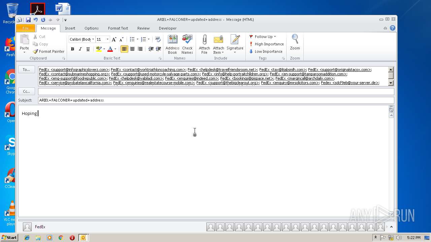The height and width of the screenshot is (242, 431).
Task: Apply yellow text highlight color
Action: (x=98, y=49)
